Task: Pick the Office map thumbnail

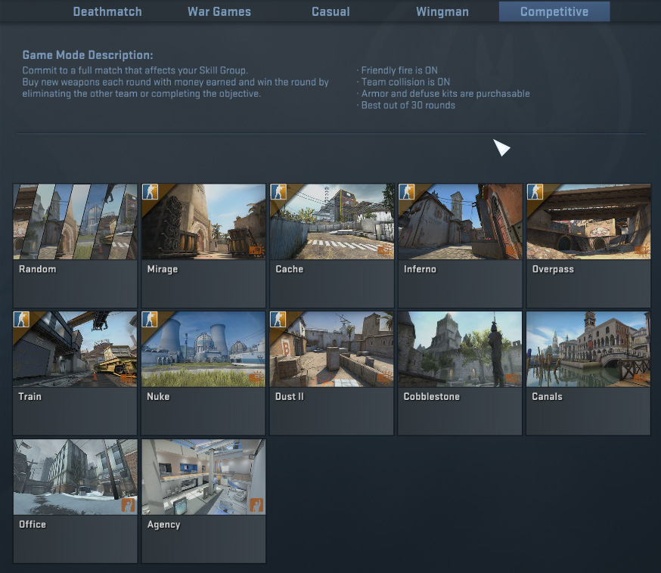Action: point(76,477)
